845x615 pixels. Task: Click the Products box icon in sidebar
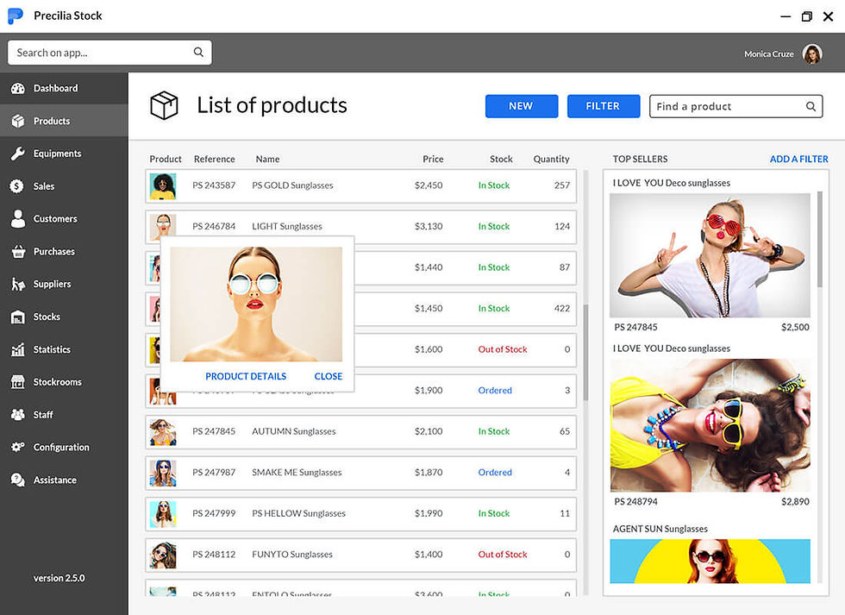(18, 121)
